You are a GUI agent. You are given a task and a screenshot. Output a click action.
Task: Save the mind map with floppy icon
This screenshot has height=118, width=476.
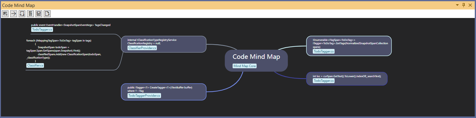tap(38, 13)
